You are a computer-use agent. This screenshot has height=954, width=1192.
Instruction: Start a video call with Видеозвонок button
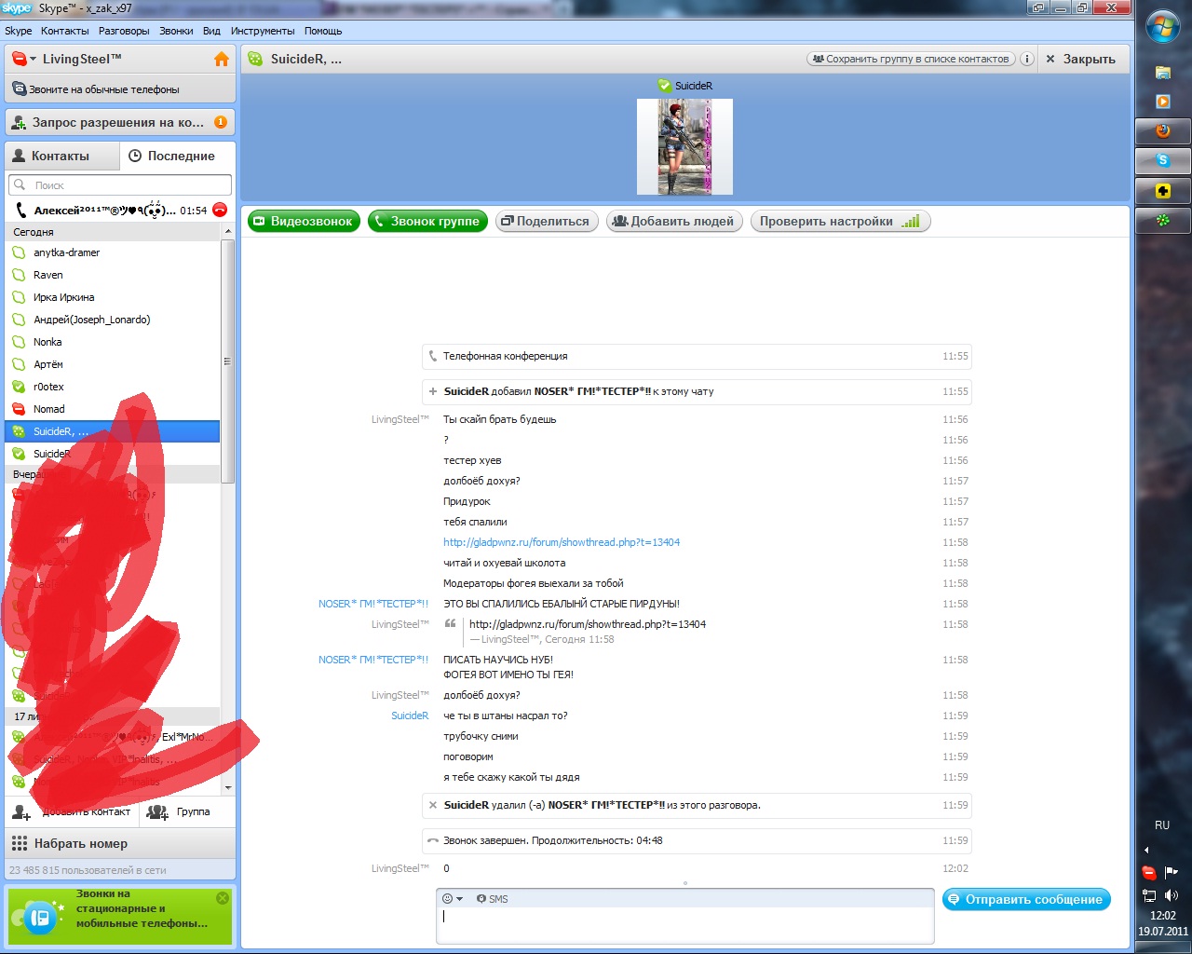[x=304, y=221]
